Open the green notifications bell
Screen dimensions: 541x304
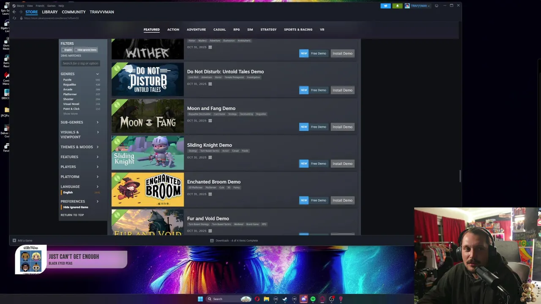[397, 6]
